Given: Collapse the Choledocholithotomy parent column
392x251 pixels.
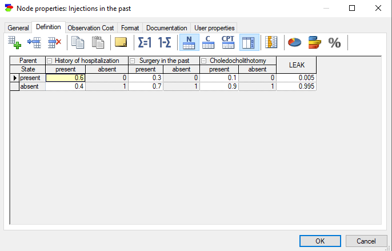Looking at the screenshot, I should tap(204, 61).
